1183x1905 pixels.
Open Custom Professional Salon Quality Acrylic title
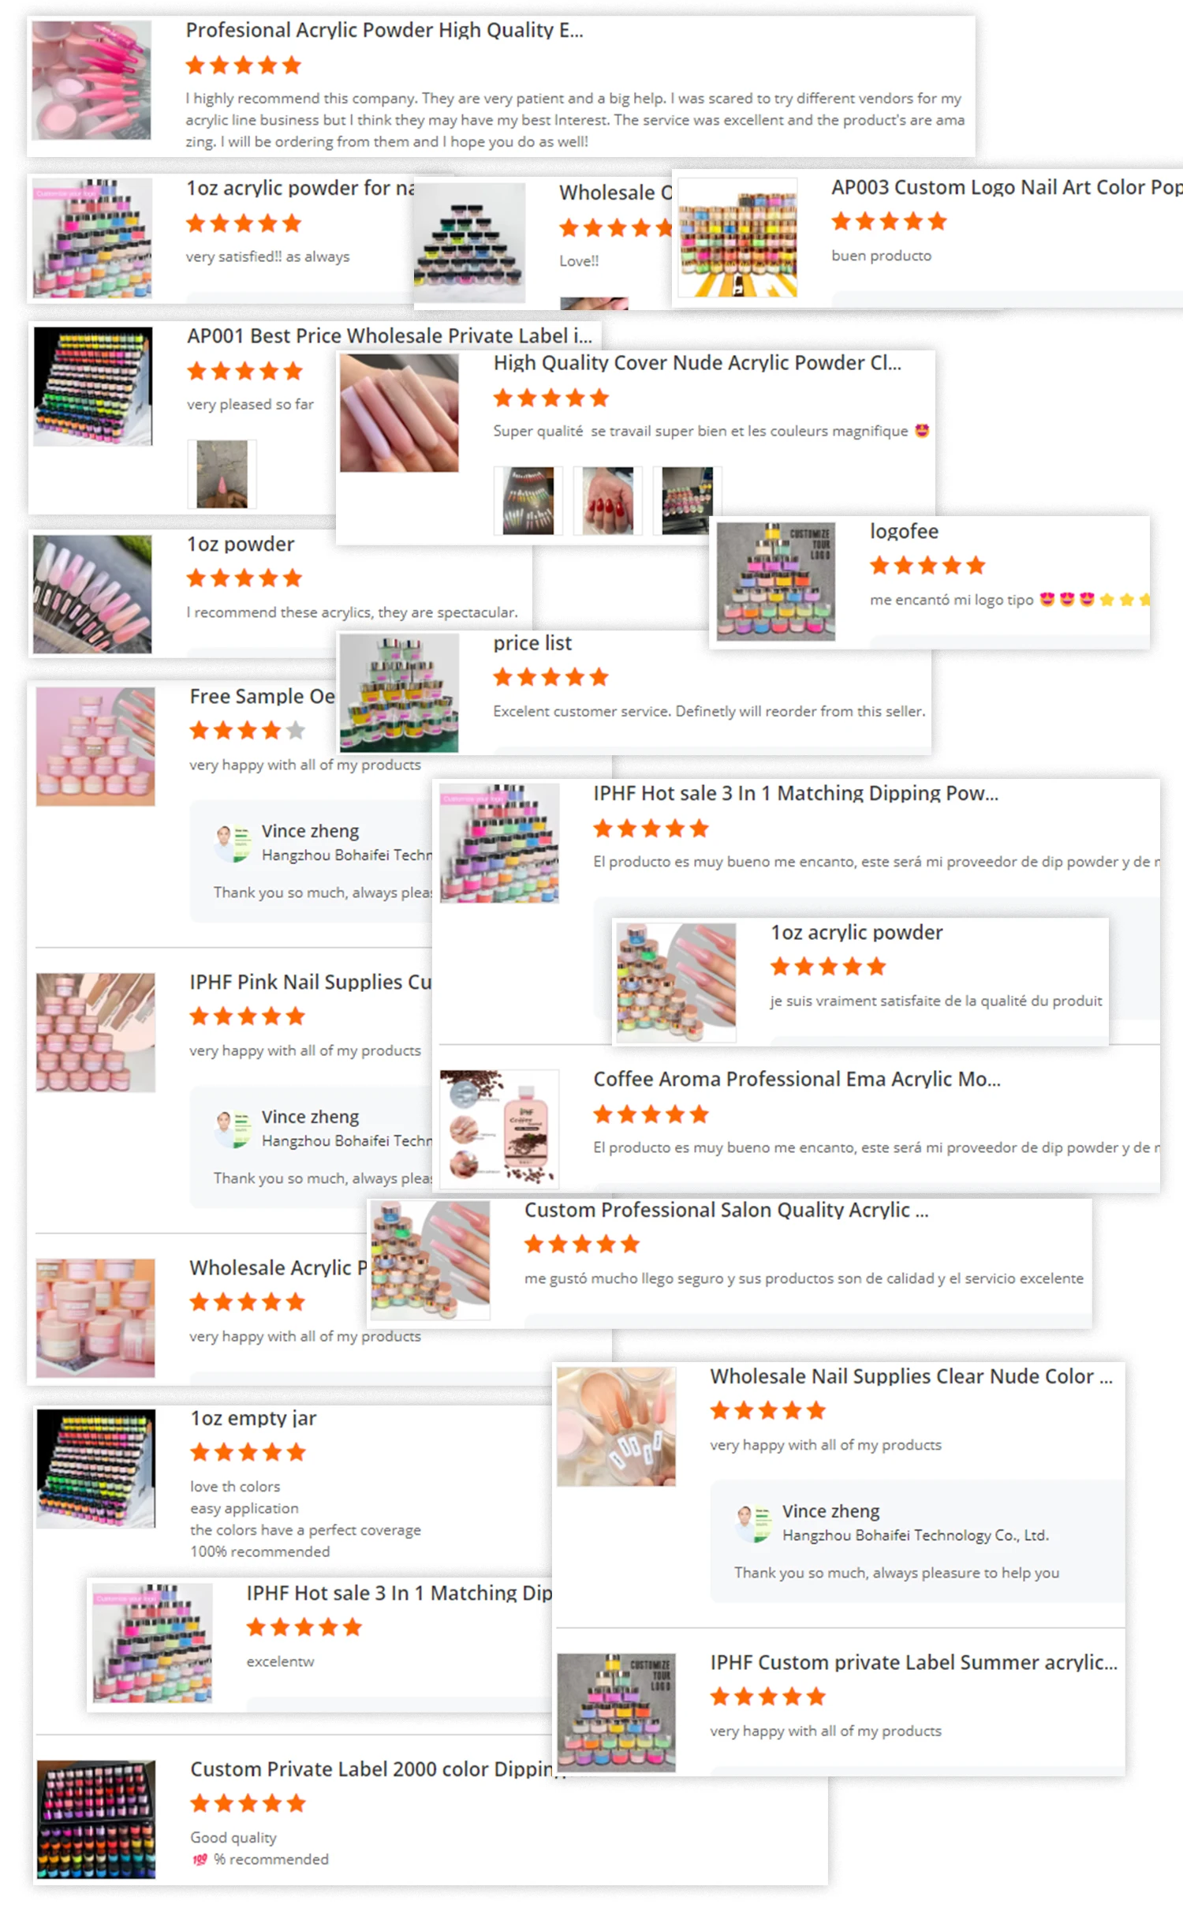click(x=726, y=1211)
